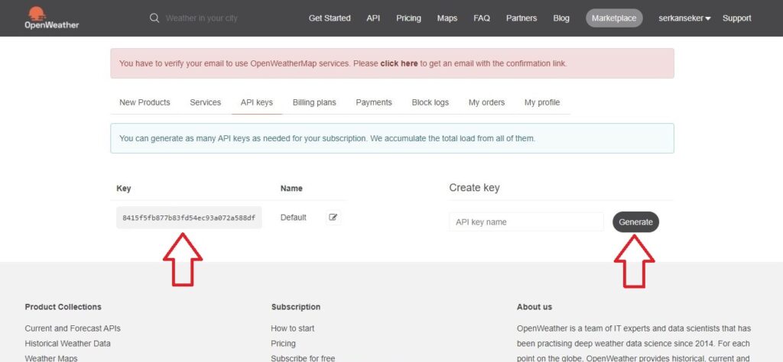Open the Block logs tab
The height and width of the screenshot is (362, 783).
430,102
